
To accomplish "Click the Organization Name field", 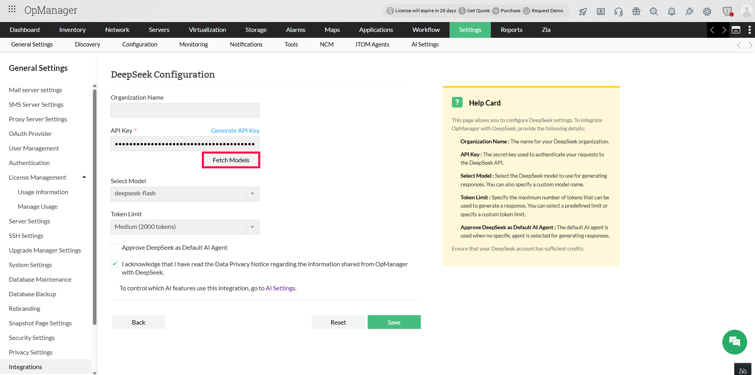I will click(185, 110).
